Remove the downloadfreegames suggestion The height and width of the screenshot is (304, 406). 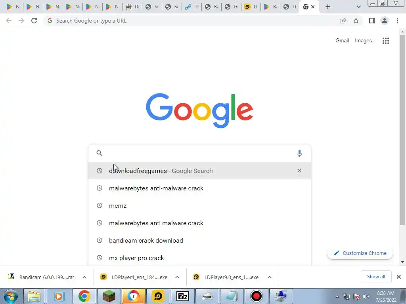[x=299, y=171]
